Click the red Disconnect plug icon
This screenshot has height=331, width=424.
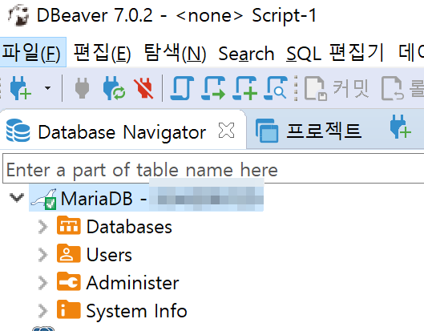pyautogui.click(x=143, y=88)
